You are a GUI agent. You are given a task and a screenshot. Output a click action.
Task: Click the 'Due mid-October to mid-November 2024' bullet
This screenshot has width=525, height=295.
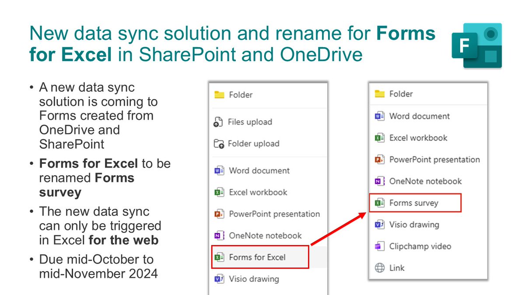pos(98,267)
